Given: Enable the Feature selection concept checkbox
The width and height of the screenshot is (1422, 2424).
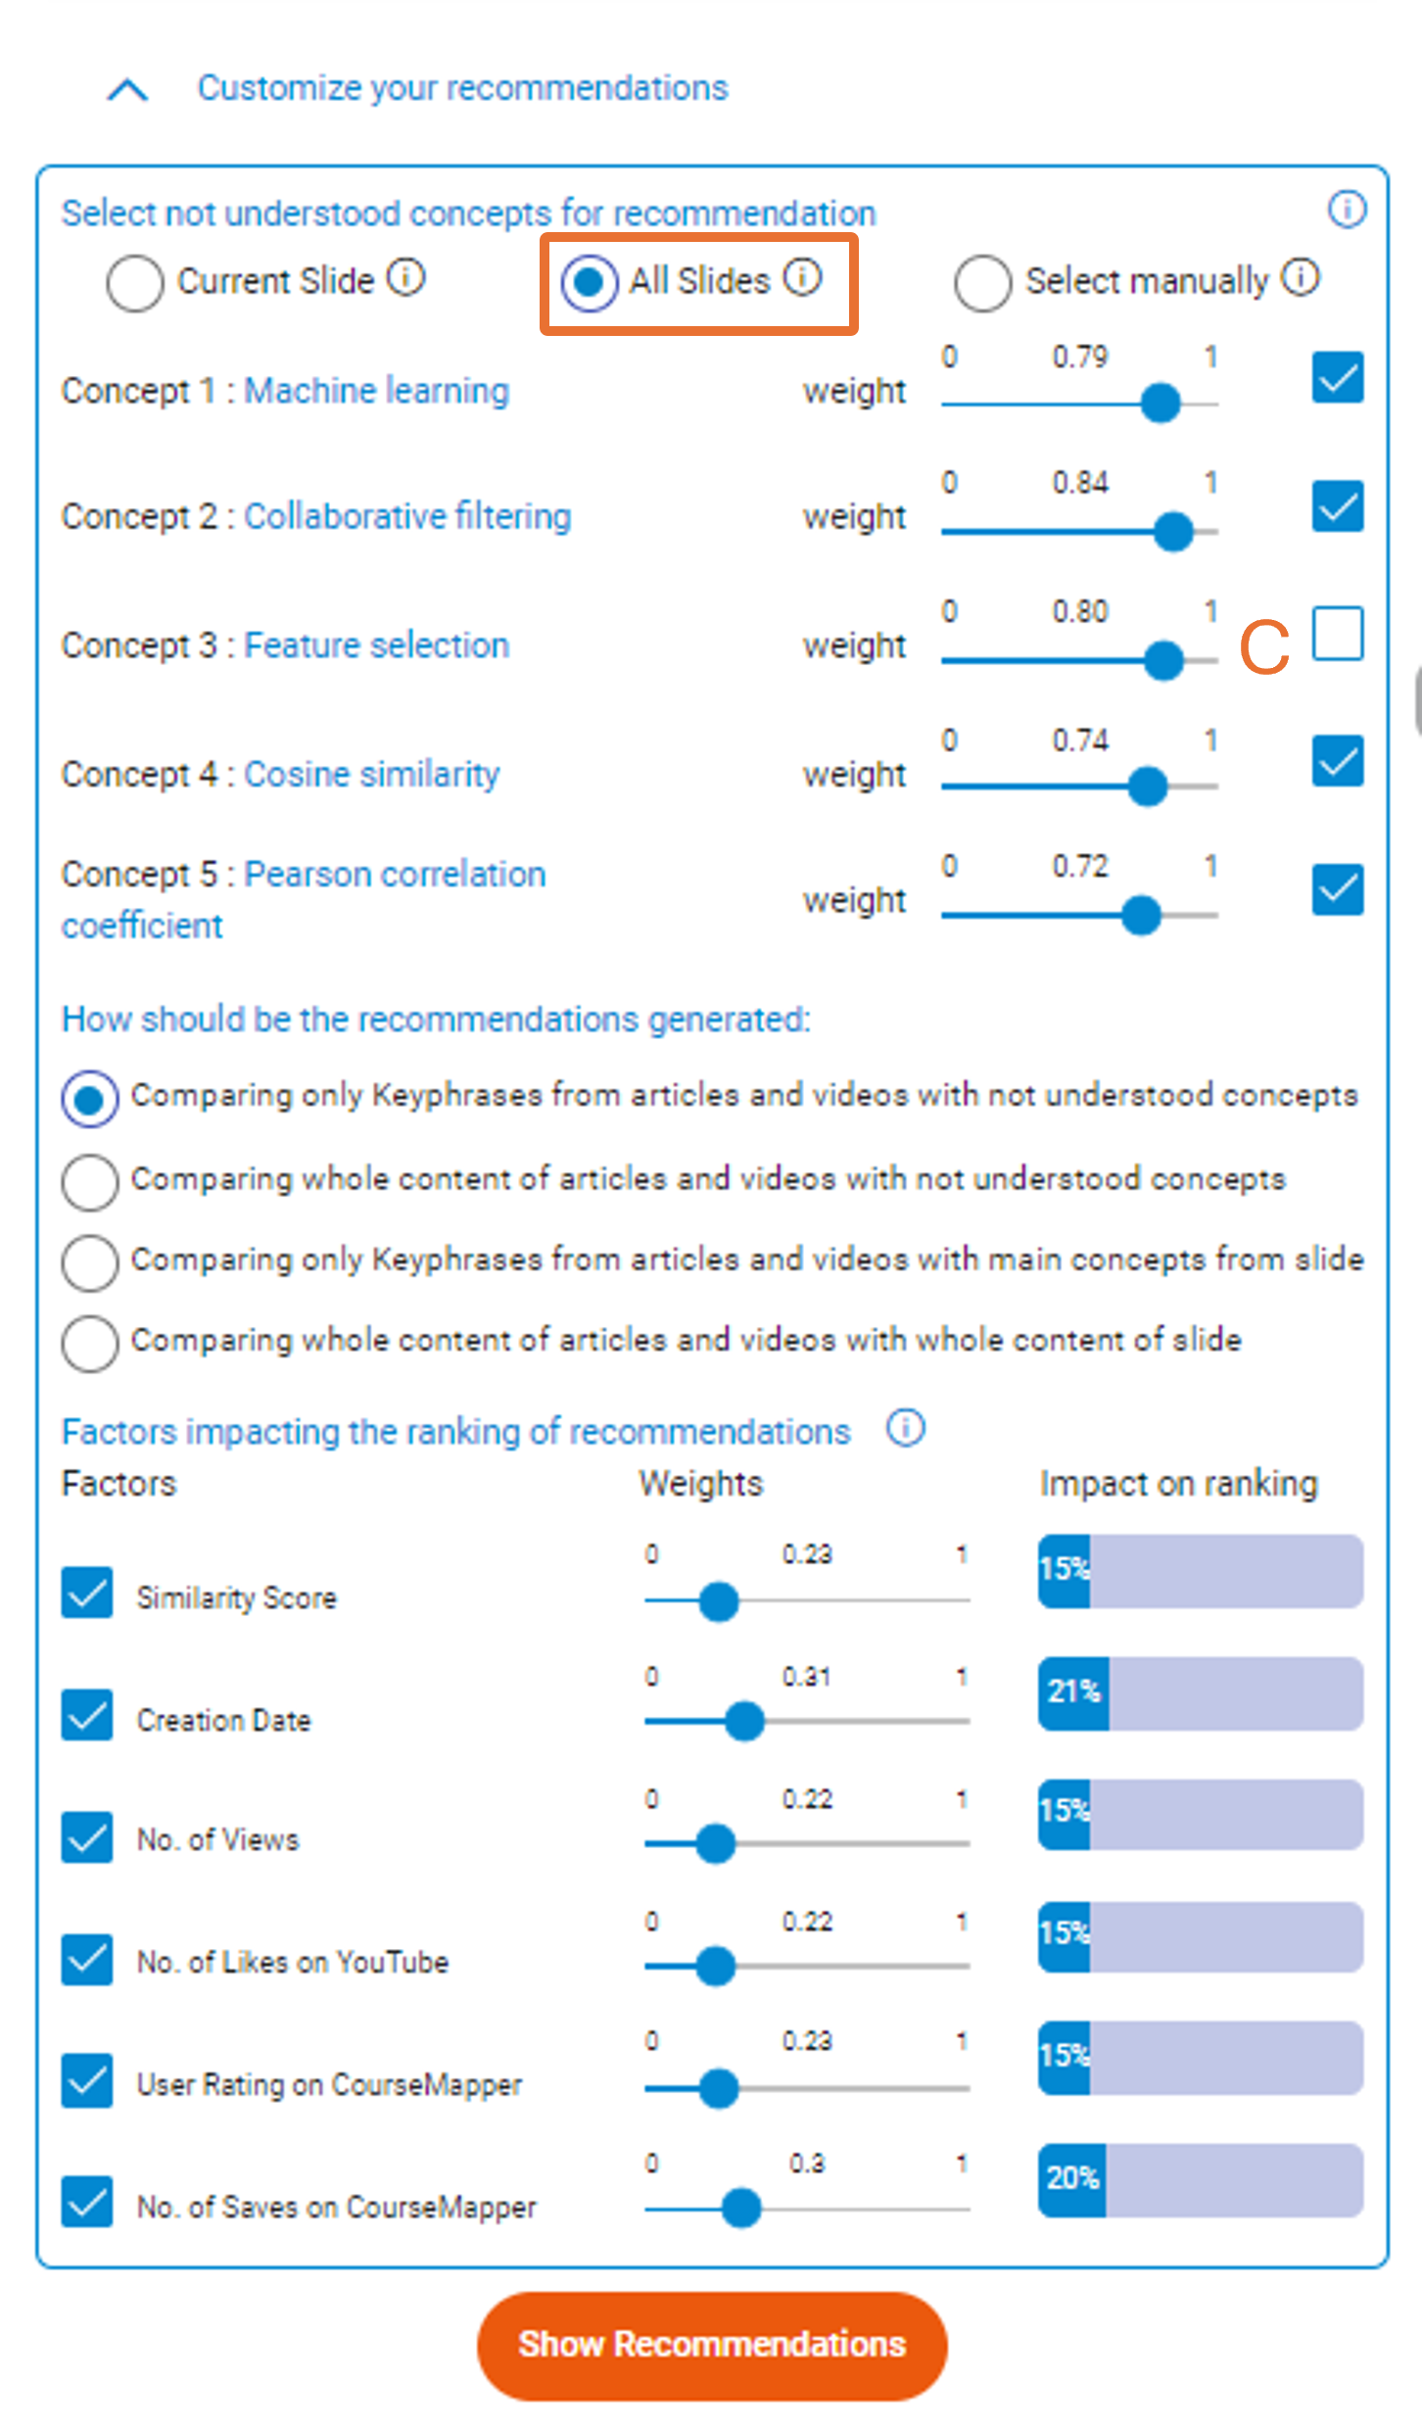Looking at the screenshot, I should [1338, 634].
